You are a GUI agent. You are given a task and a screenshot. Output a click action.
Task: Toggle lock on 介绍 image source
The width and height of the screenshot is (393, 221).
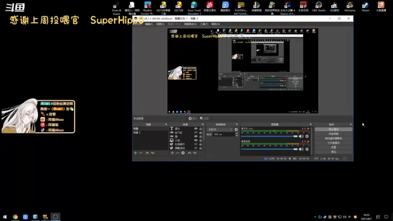click(x=200, y=140)
